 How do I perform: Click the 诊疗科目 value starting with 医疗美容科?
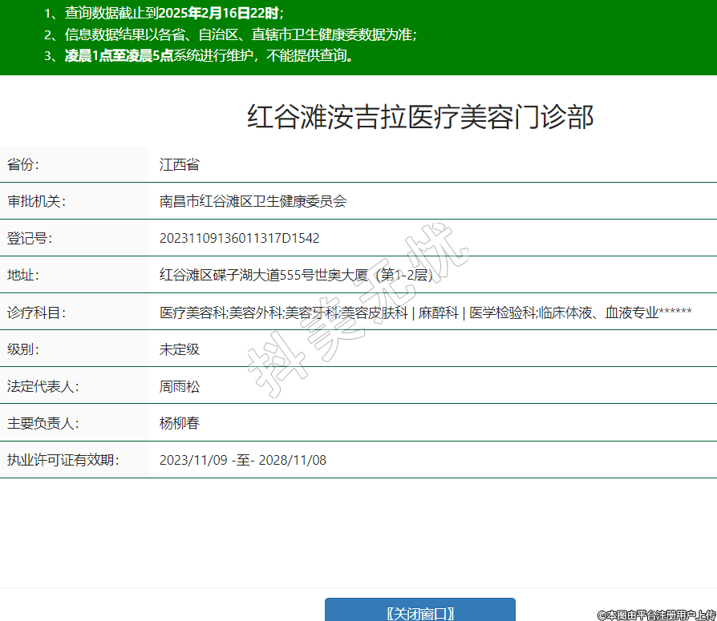[x=425, y=313]
